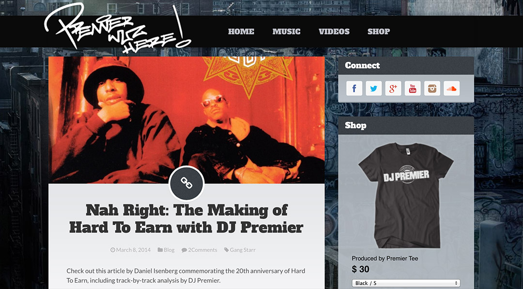Go to the Home menu item
Viewport: 523px width, 289px height.
(241, 32)
